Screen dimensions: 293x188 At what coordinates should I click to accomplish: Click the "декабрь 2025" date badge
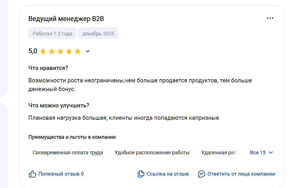coord(98,33)
